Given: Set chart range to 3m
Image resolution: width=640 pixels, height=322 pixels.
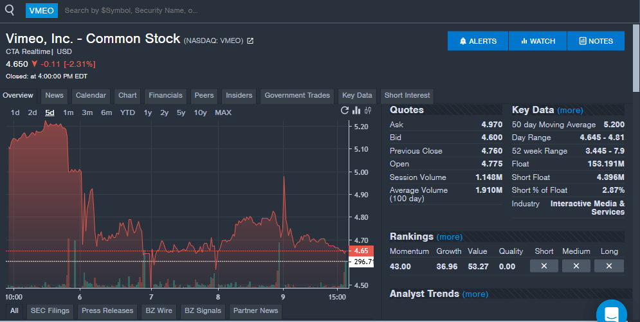Looking at the screenshot, I should point(87,112).
